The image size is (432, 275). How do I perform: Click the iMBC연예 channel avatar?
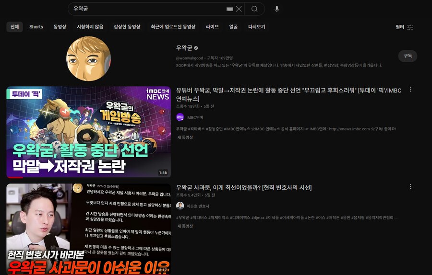[180, 117]
